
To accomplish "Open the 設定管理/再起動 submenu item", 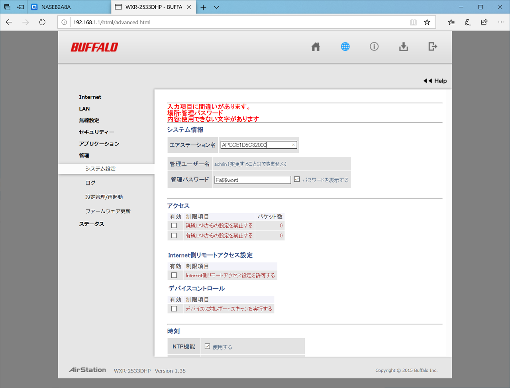I will pyautogui.click(x=104, y=197).
